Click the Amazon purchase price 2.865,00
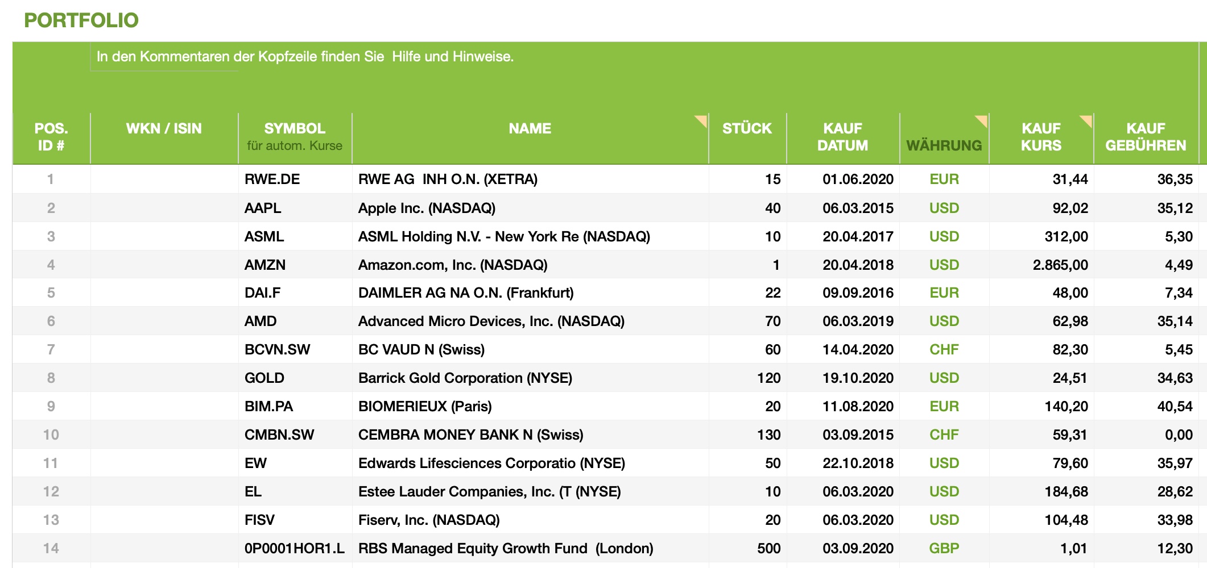 pos(1060,265)
